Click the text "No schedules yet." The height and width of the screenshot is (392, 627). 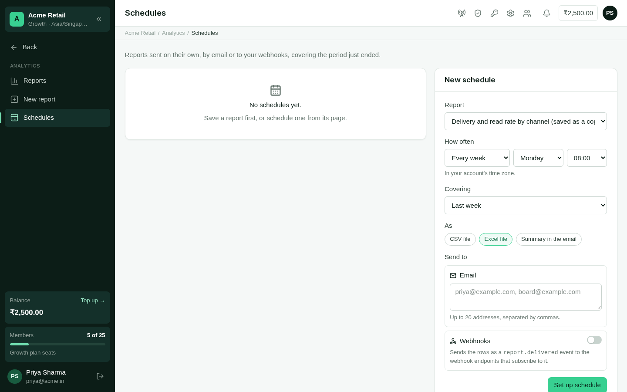(x=276, y=105)
